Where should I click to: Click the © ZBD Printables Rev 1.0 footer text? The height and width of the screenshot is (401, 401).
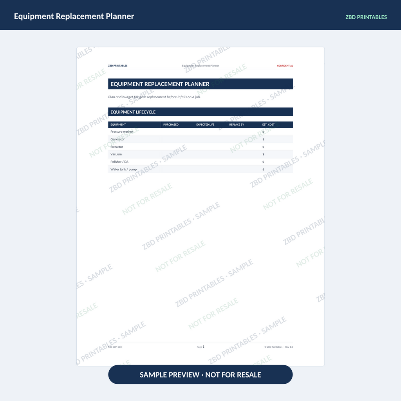tap(278, 347)
